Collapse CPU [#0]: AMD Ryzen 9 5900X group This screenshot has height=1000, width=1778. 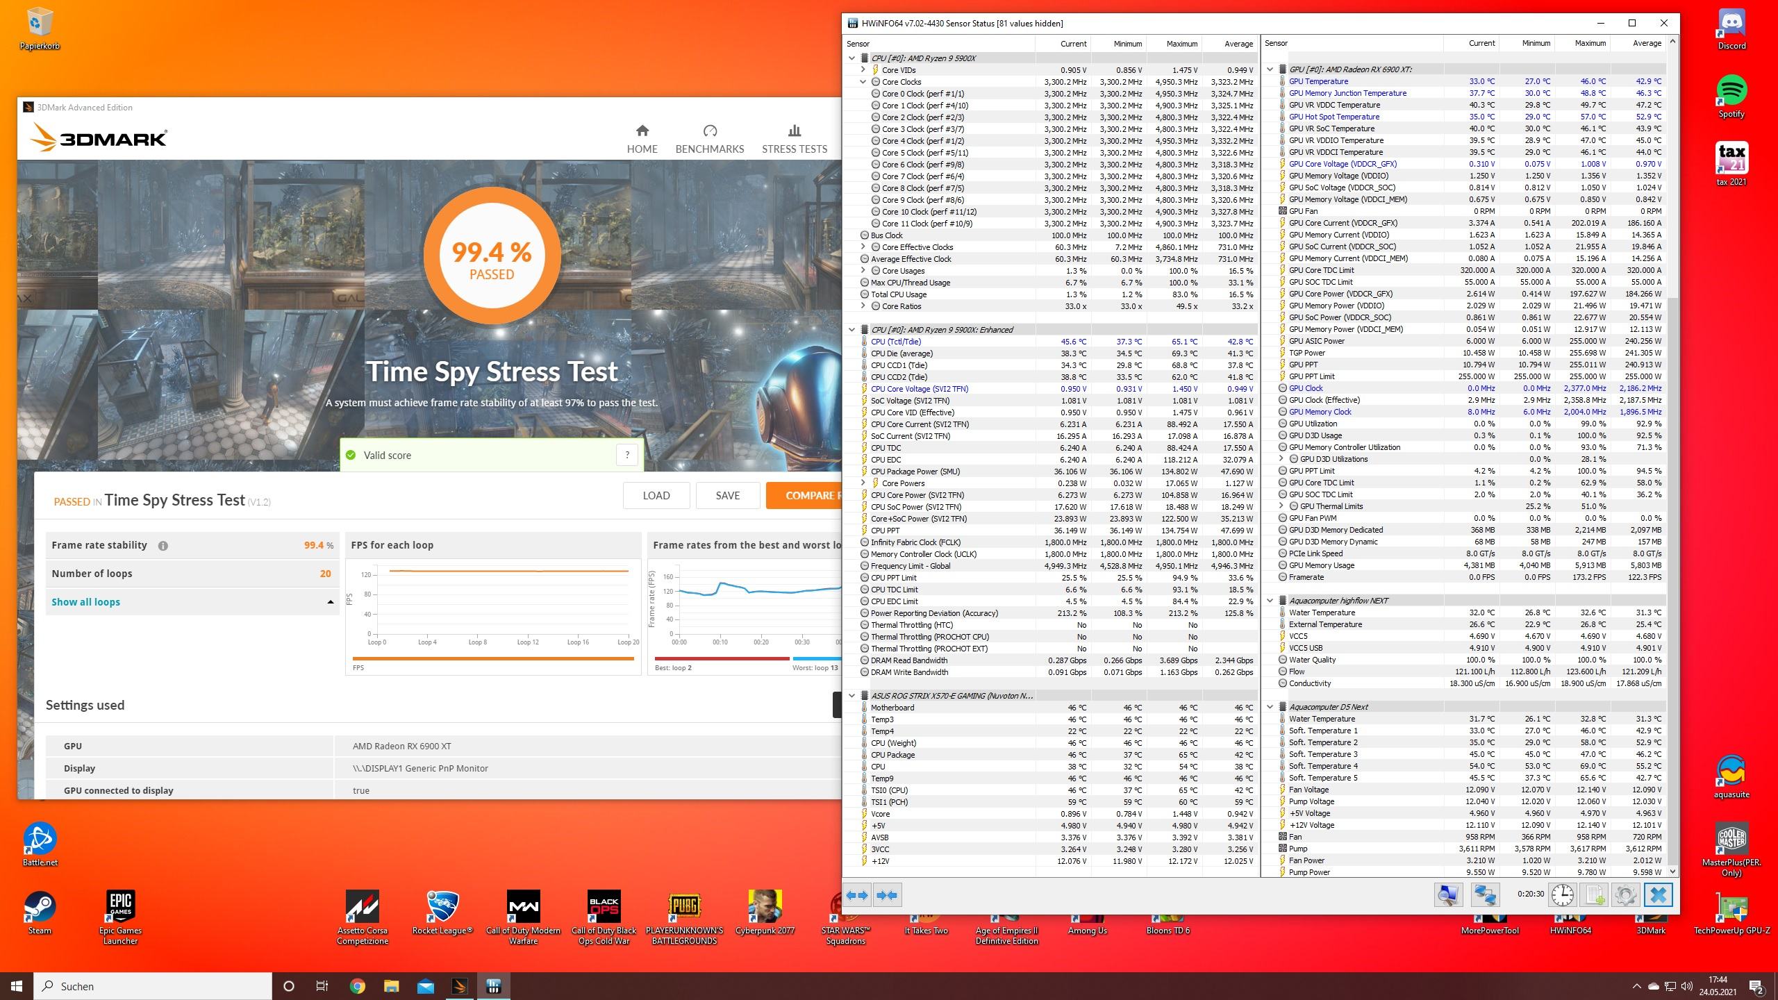pos(851,58)
